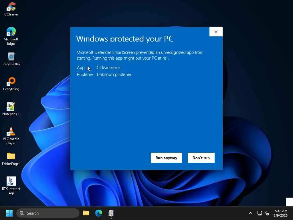
Task: Select the CCleaner desktop shortcut
Action: coord(11,9)
